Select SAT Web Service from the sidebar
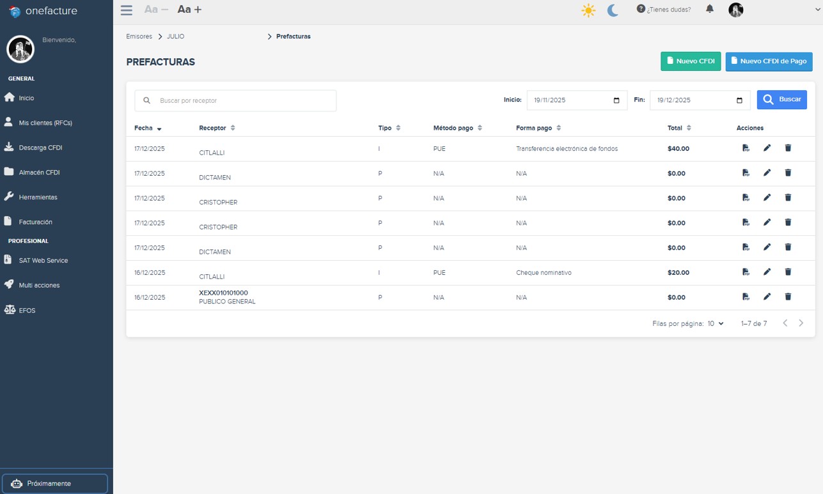Screen dimensions: 823x494 45,260
